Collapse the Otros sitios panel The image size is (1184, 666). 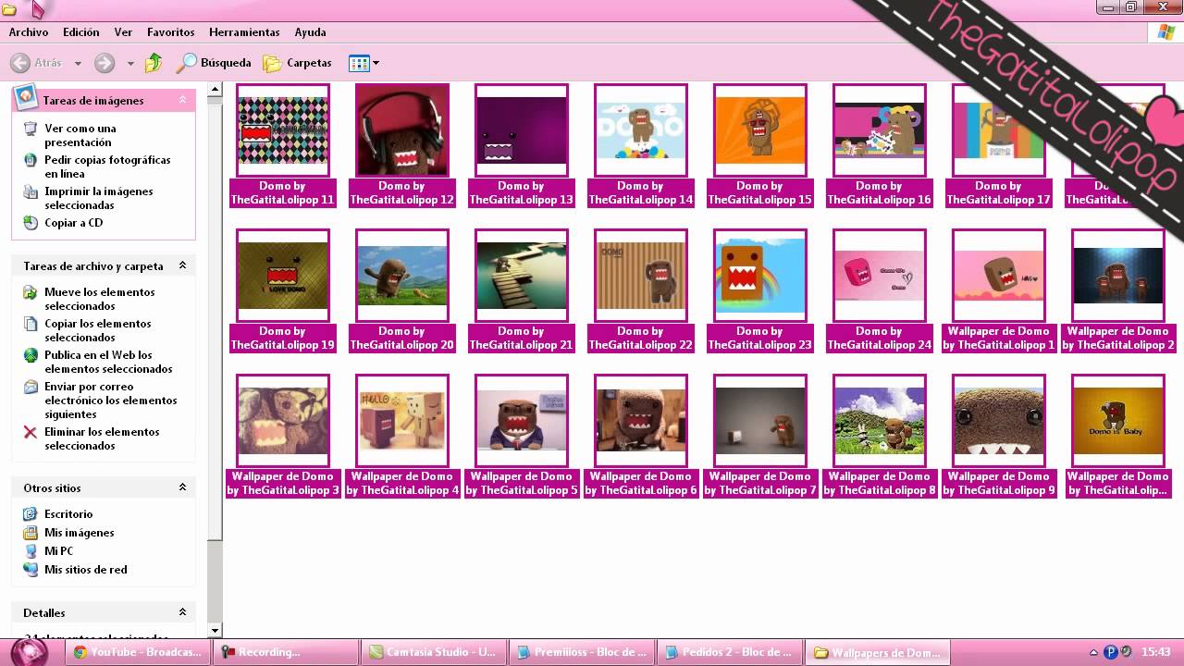click(x=182, y=487)
